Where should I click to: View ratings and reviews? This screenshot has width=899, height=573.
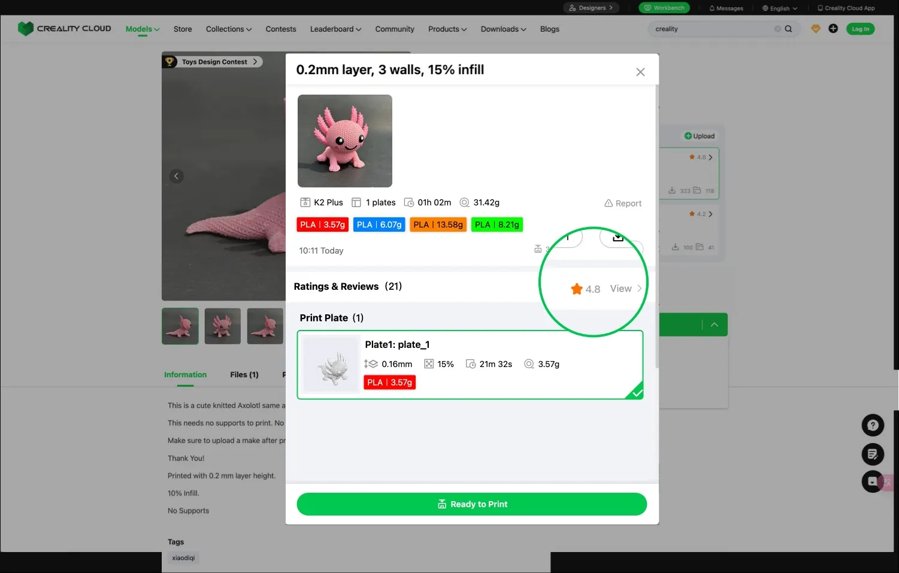click(625, 289)
